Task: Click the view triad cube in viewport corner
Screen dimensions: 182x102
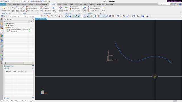Action: click(x=43, y=92)
